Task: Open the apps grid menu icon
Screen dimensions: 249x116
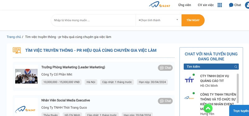Action: 220,5
